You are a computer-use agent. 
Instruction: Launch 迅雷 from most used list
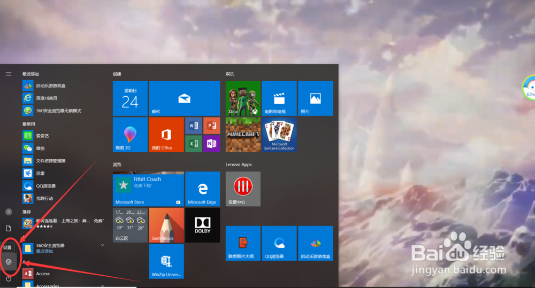tap(64, 173)
